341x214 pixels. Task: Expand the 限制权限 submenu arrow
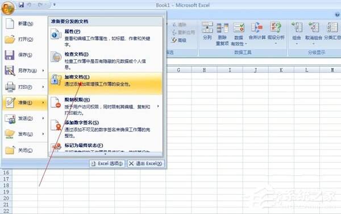(x=158, y=106)
